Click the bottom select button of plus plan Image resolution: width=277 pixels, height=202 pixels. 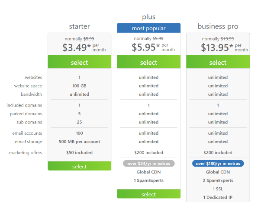[x=149, y=194]
